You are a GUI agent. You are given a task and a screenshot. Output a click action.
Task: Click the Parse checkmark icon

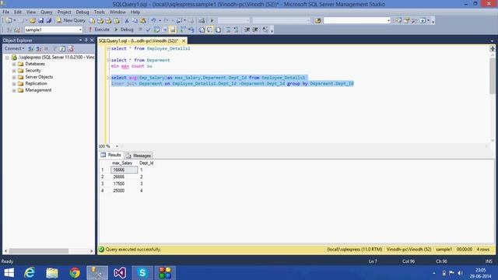tap(148, 30)
